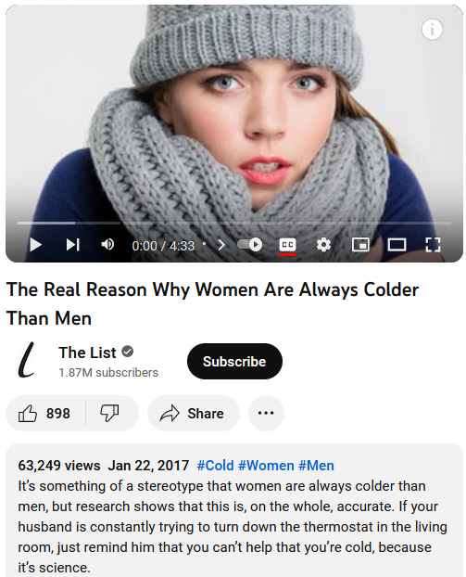Image resolution: width=466 pixels, height=577 pixels.
Task: Turn off closed captions
Action: pyautogui.click(x=287, y=245)
